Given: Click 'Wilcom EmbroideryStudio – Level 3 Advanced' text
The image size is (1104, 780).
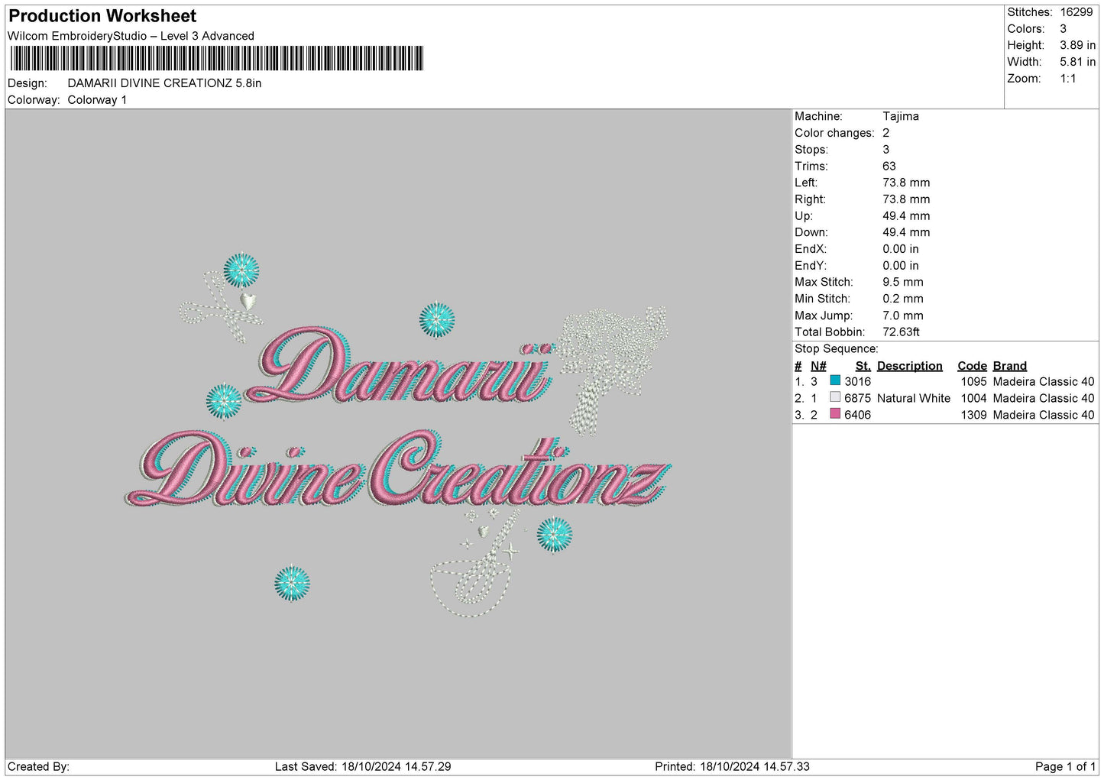Looking at the screenshot, I should pos(131,36).
